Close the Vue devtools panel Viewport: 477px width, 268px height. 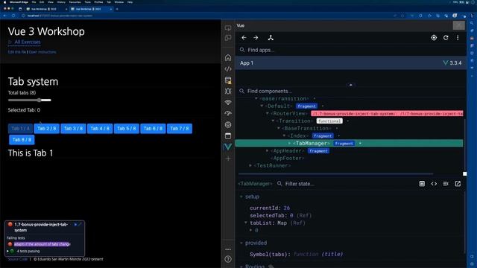(459, 25)
